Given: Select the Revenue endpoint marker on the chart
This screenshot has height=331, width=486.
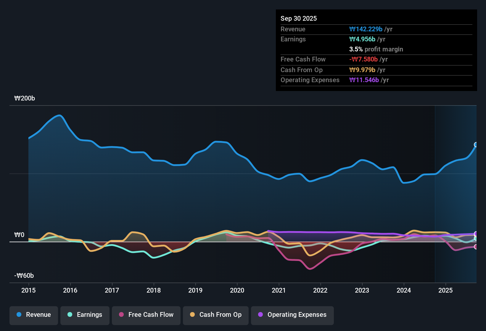Looking at the screenshot, I should pyautogui.click(x=476, y=145).
